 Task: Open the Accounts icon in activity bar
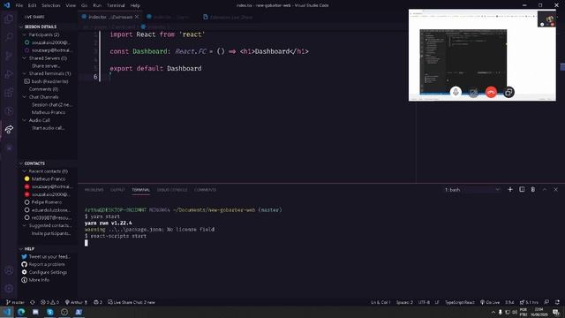coord(9,270)
